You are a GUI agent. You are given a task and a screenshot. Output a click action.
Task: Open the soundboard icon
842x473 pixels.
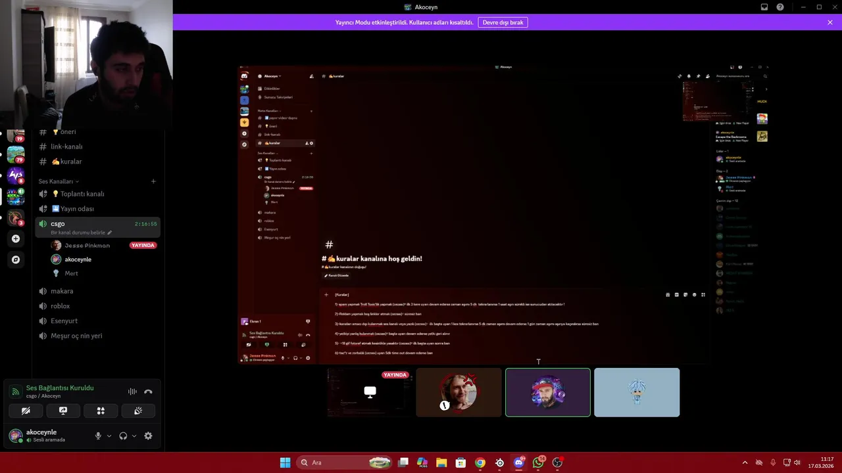click(x=138, y=411)
